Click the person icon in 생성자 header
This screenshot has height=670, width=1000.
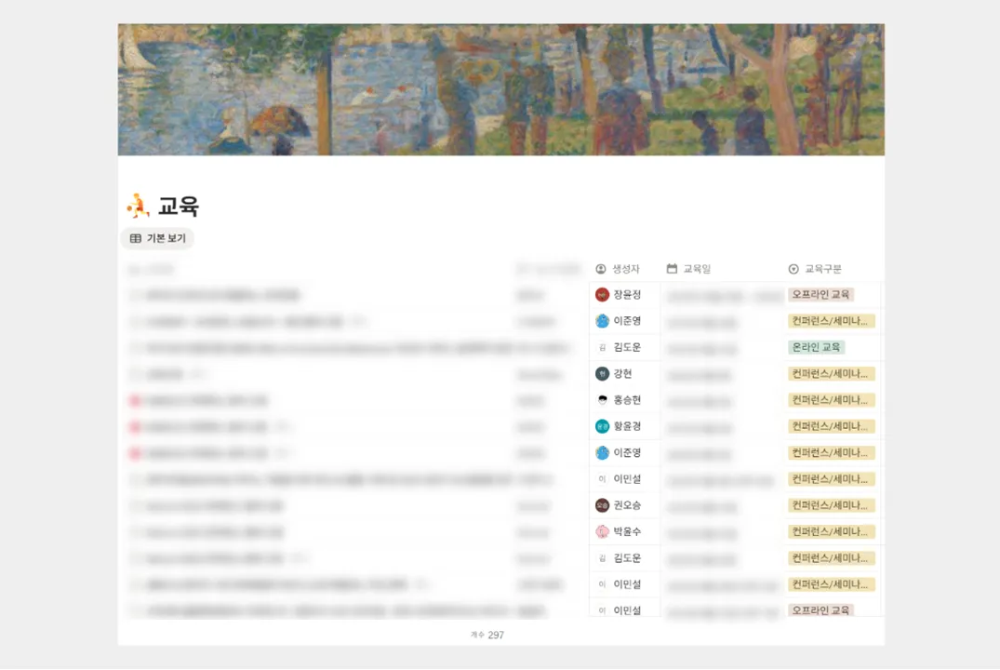(x=601, y=269)
